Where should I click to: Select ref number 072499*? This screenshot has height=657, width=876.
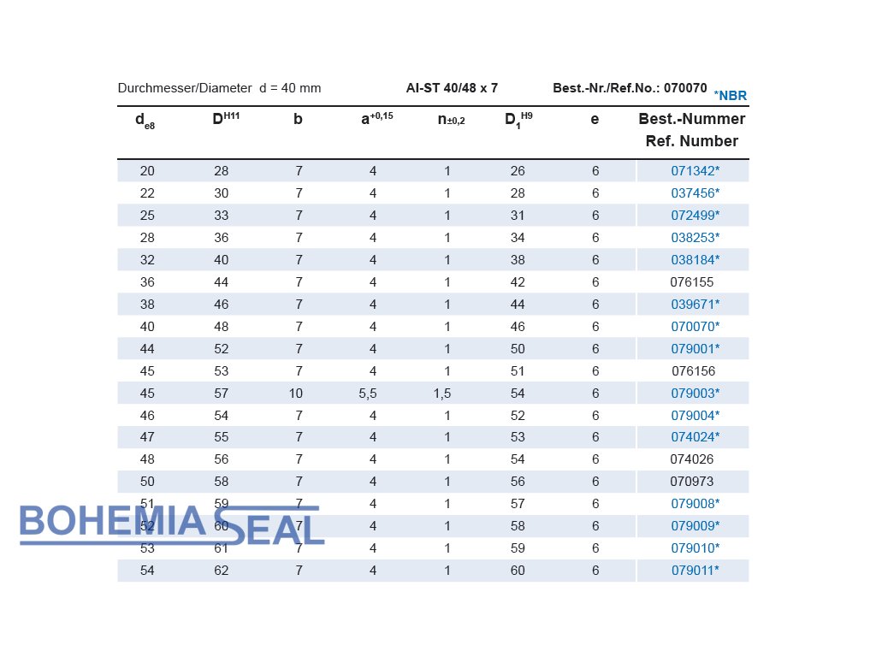pyautogui.click(x=695, y=216)
